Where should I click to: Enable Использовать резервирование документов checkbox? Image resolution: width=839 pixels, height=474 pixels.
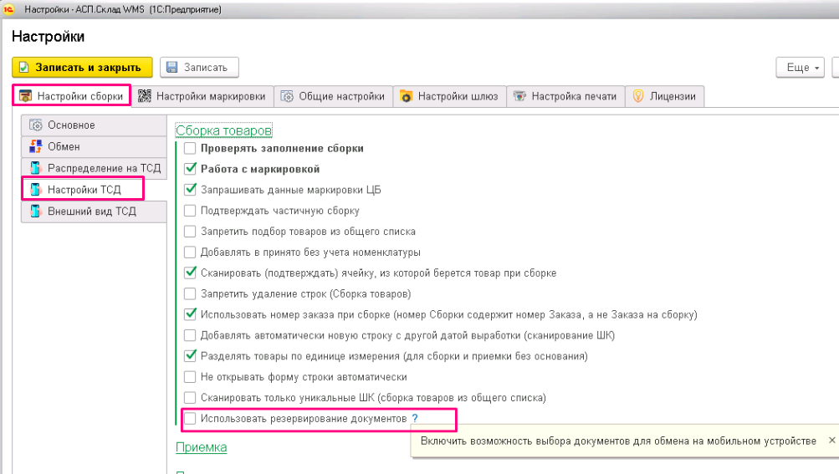pyautogui.click(x=190, y=418)
